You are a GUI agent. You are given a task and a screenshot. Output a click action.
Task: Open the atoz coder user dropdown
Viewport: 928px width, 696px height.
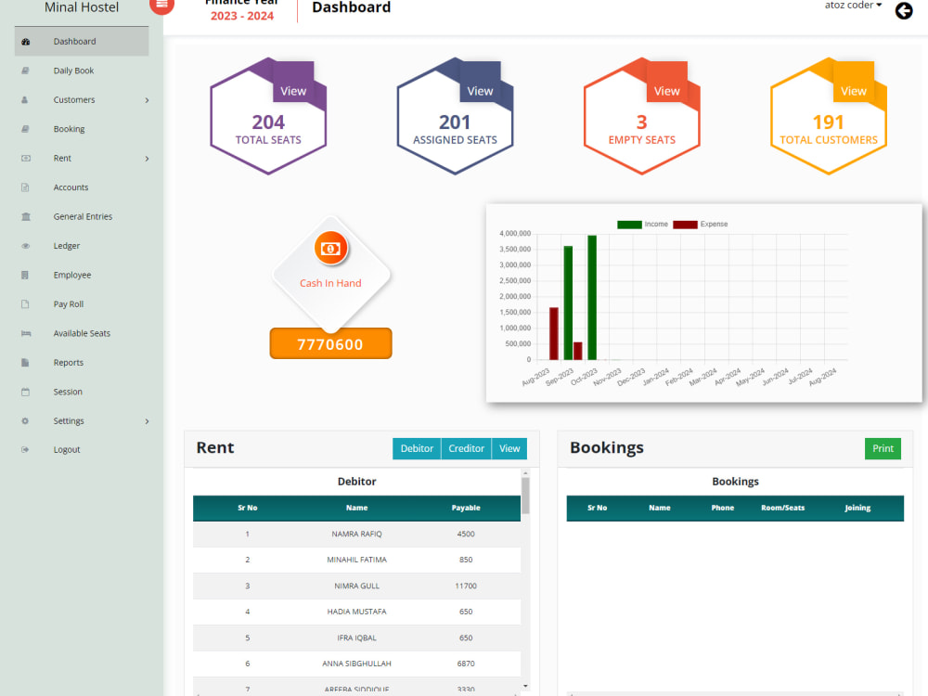[853, 6]
